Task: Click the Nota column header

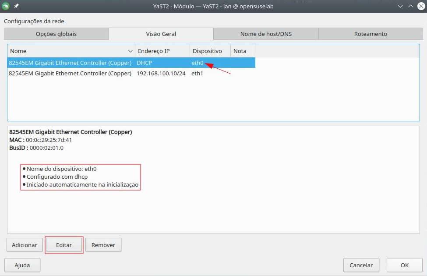Action: (x=242, y=51)
